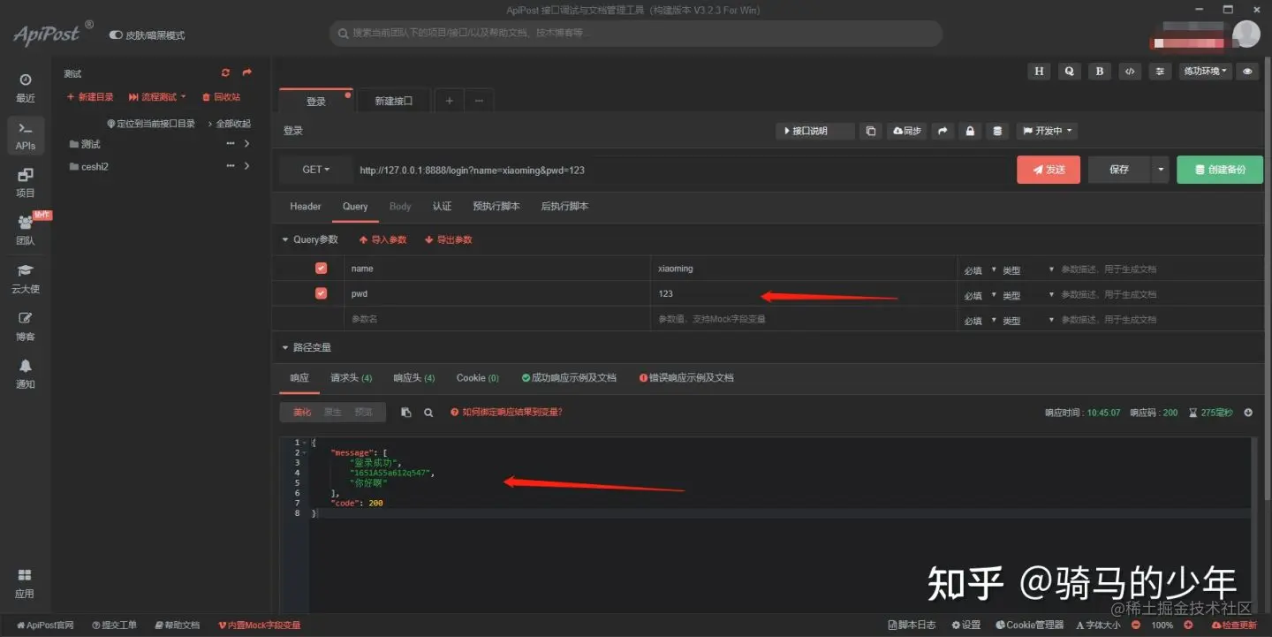This screenshot has height=637, width=1272.
Task: Select the 美化 response view mode
Action: tap(302, 413)
